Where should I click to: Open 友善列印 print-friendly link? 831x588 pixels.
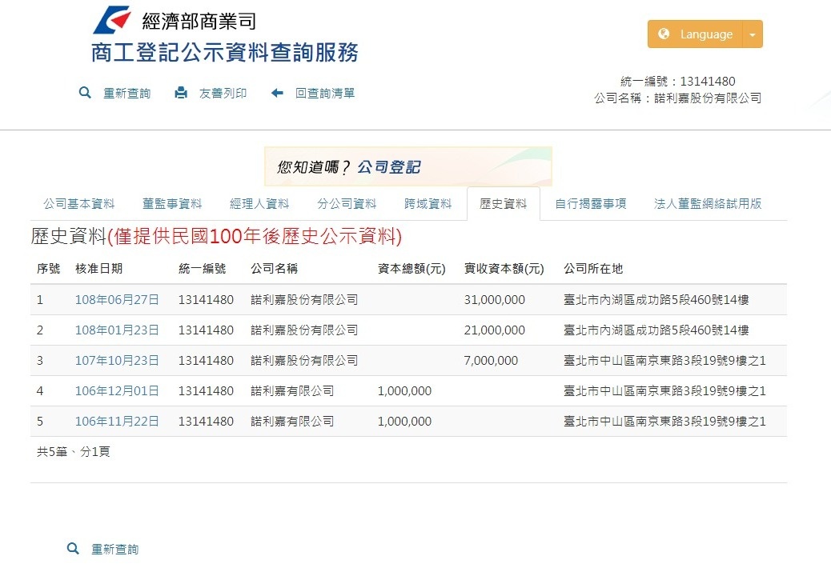[x=223, y=94]
